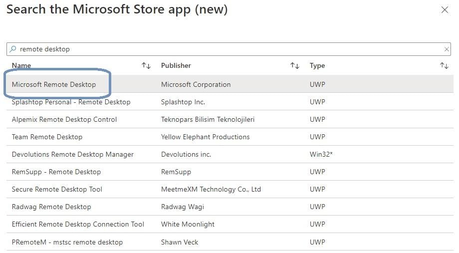This screenshot has height=253, width=459.
Task: Choose PRemoteM - mstsc remote desktop
Action: click(67, 242)
